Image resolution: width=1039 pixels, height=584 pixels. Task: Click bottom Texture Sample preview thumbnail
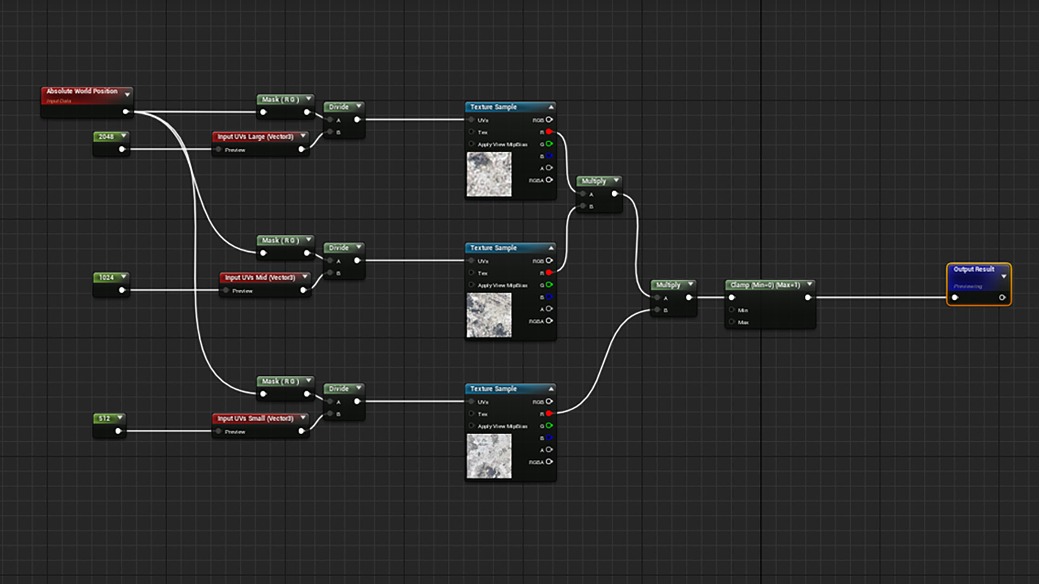pos(489,456)
